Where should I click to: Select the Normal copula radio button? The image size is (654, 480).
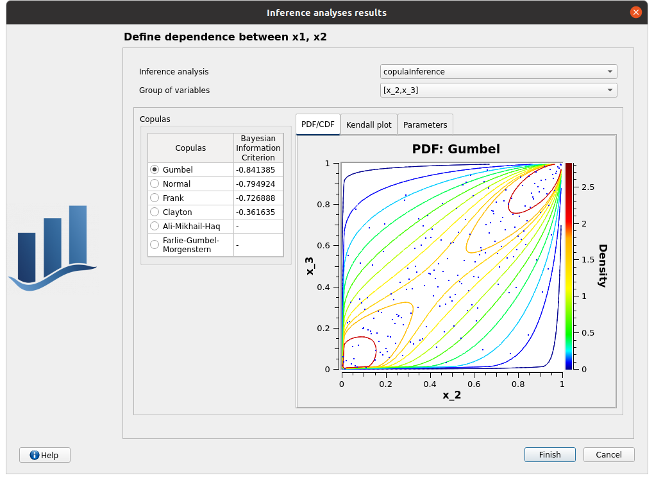155,184
